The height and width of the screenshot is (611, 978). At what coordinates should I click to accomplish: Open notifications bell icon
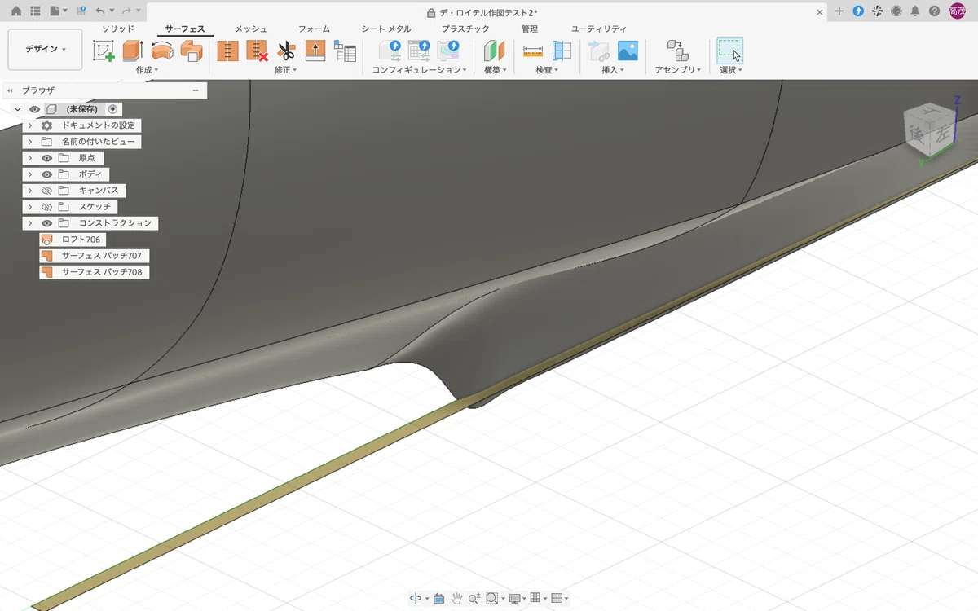pyautogui.click(x=915, y=11)
